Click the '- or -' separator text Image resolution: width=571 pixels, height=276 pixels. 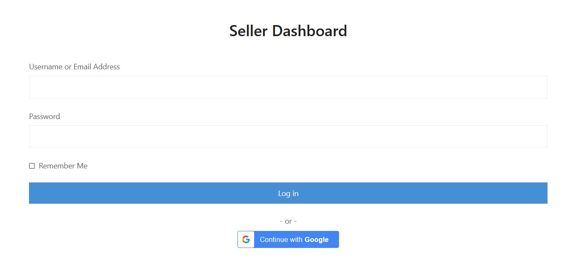pyautogui.click(x=288, y=221)
